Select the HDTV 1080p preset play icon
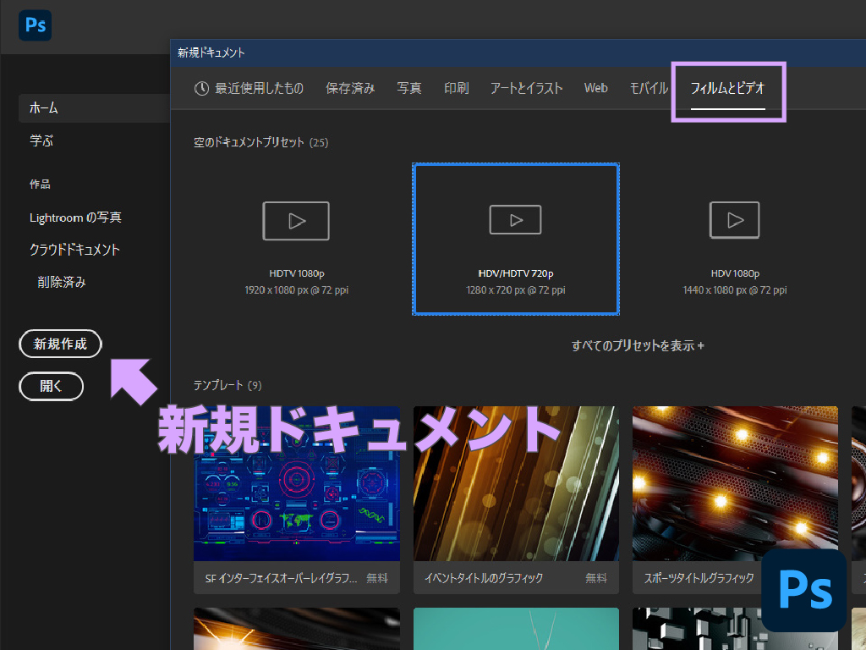This screenshot has width=866, height=650. [x=296, y=220]
